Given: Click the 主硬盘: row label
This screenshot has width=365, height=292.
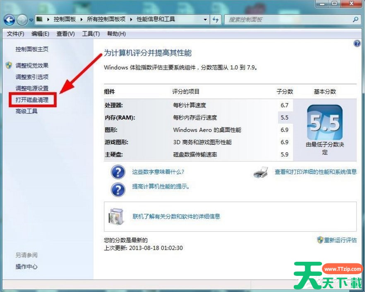Looking at the screenshot, I should click(113, 154).
